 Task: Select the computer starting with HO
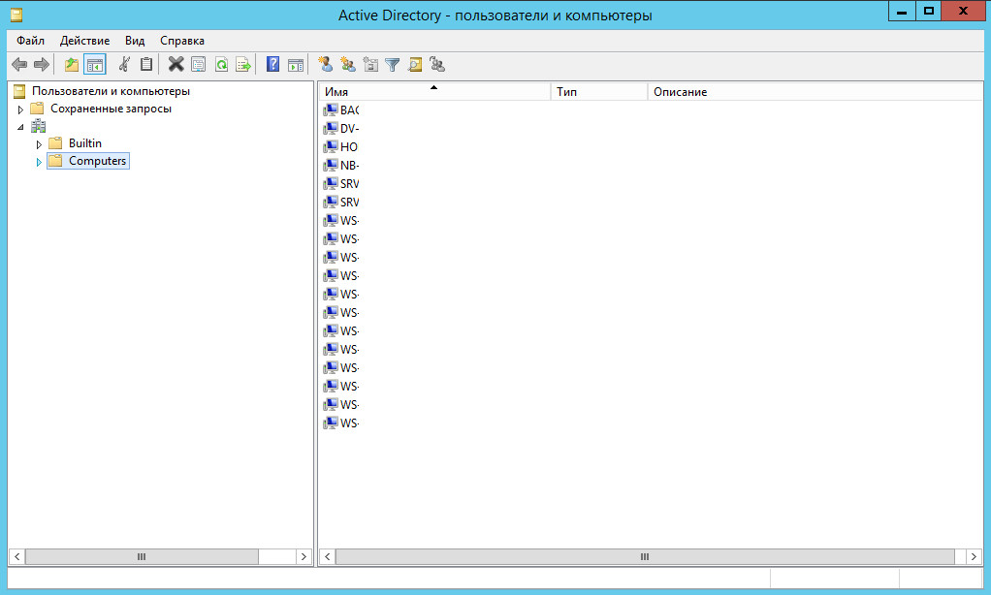coord(341,146)
